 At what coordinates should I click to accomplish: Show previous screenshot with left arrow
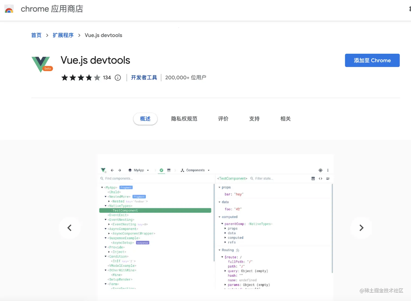(x=70, y=228)
